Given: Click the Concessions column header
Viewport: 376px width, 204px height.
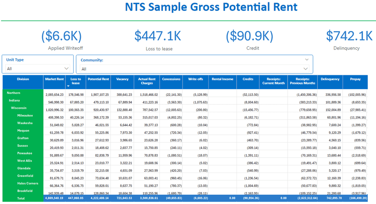Looking at the screenshot, I should click(171, 79).
